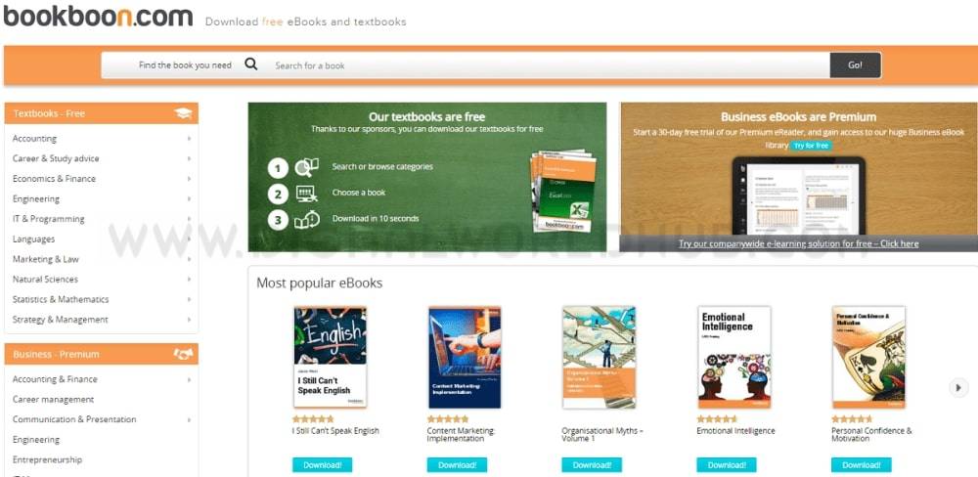978x477 pixels.
Task: Click the next arrow in the popular eBooks carousel
Action: coord(958,387)
